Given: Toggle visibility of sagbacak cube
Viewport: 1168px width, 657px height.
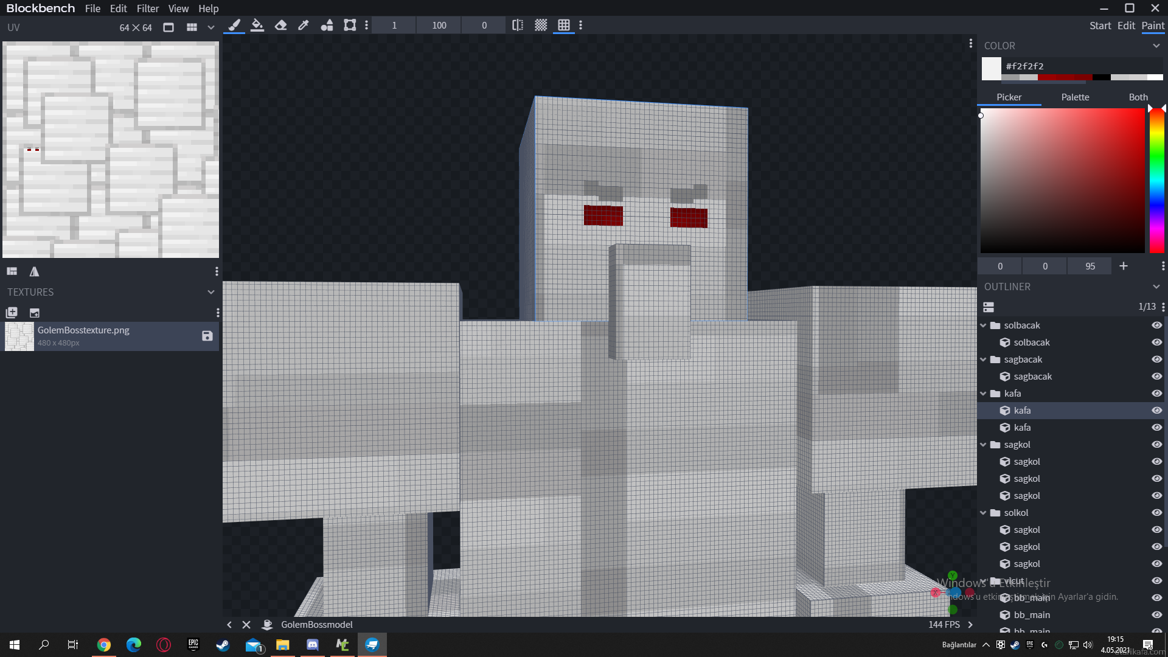Looking at the screenshot, I should (x=1156, y=377).
